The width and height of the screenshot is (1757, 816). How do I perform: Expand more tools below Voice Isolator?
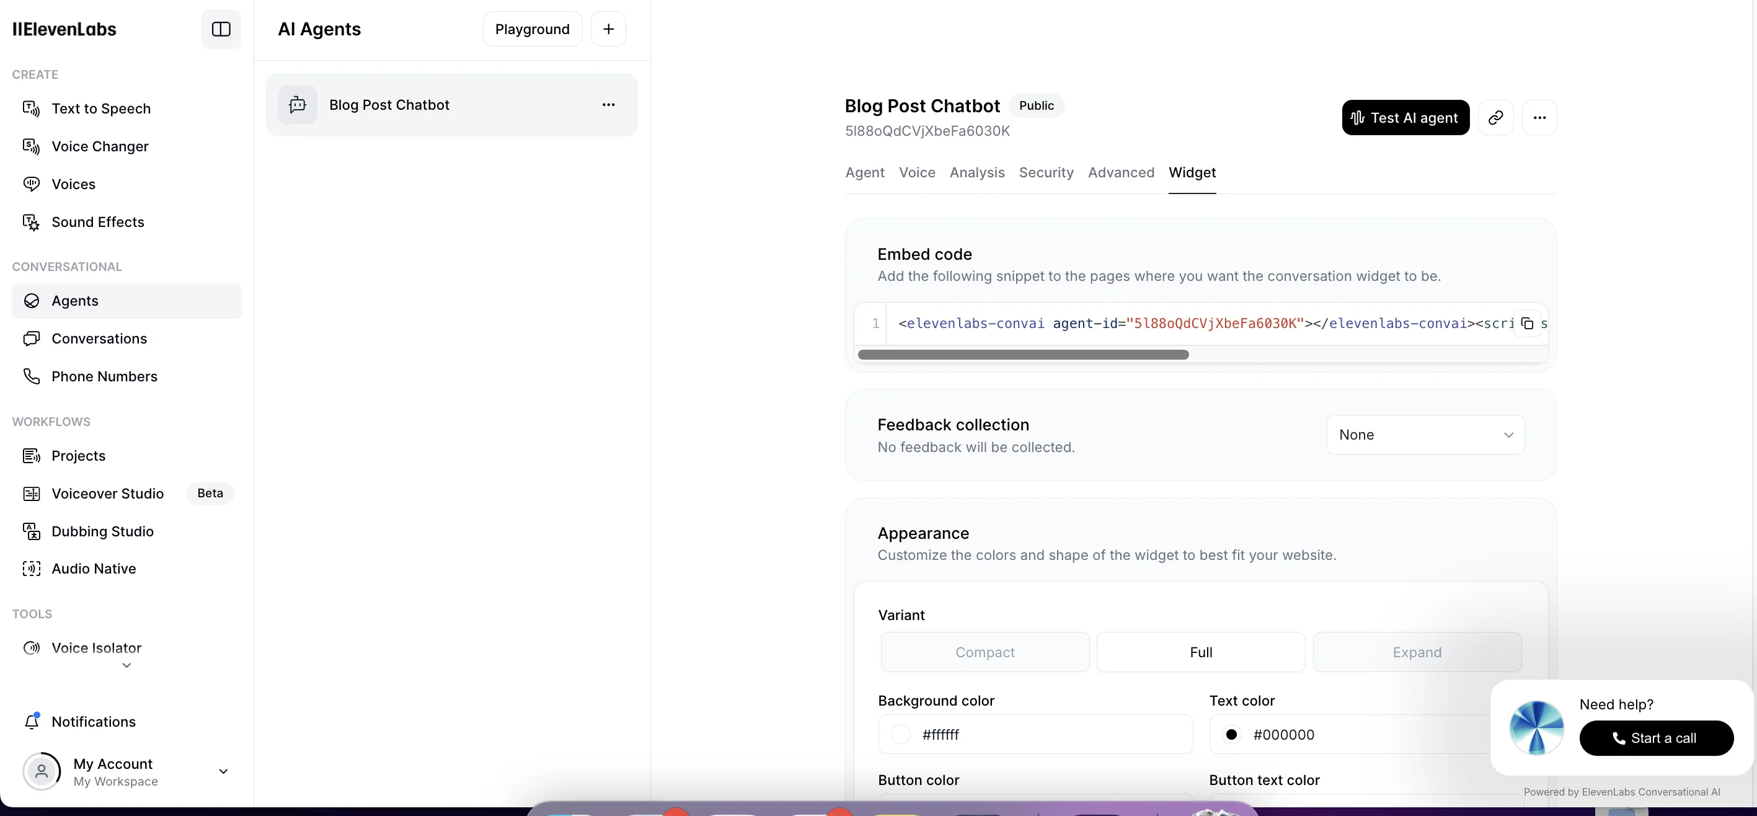coord(126,665)
